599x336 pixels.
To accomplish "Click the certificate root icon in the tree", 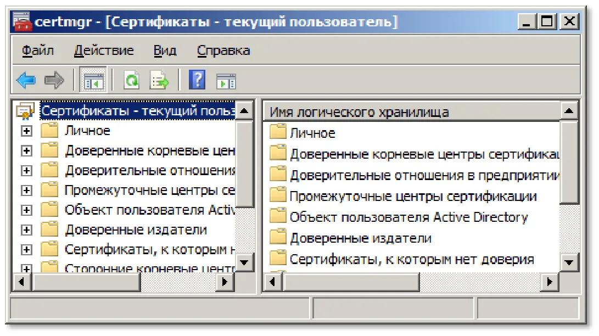I will click(25, 110).
